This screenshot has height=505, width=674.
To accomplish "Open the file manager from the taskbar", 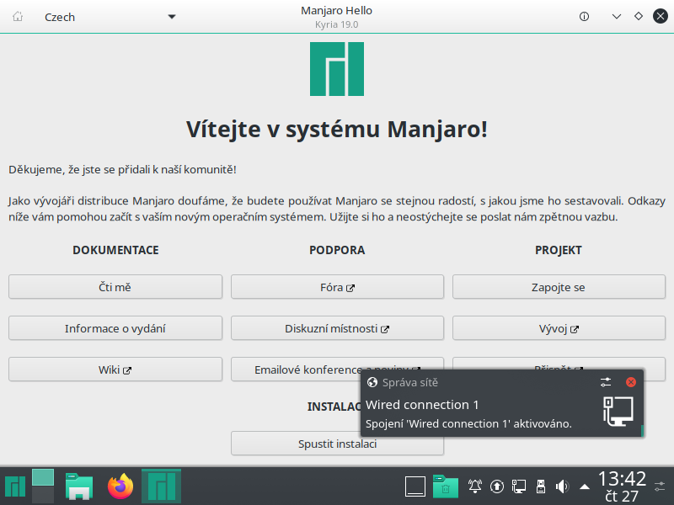I will point(79,486).
